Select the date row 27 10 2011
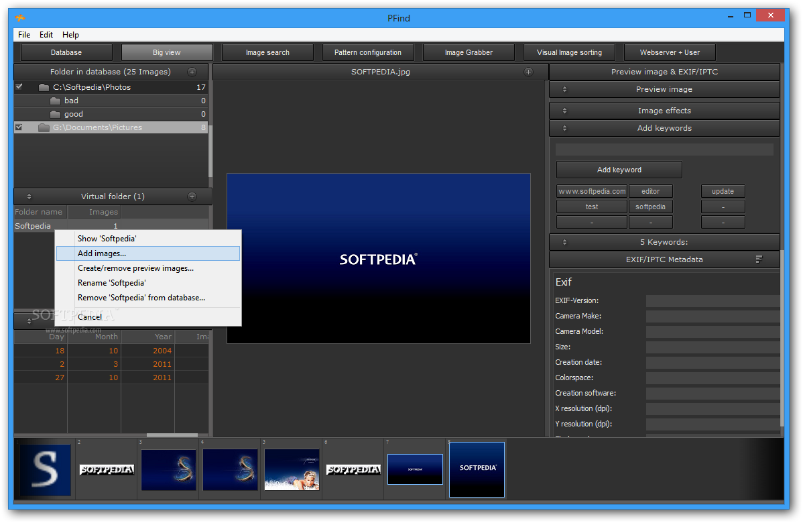Viewport: 803px width, 523px height. coord(111,377)
